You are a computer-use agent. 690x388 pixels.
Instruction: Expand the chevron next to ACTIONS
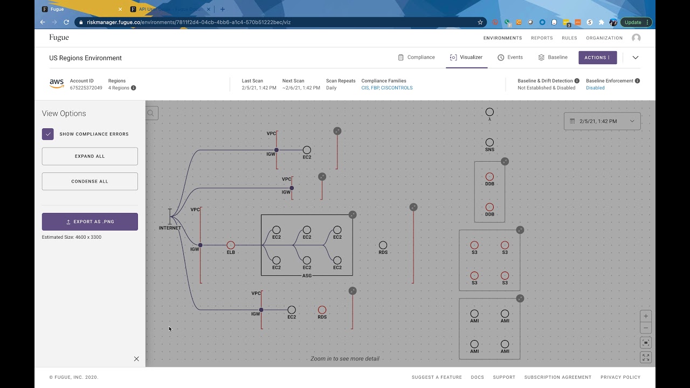click(x=636, y=58)
